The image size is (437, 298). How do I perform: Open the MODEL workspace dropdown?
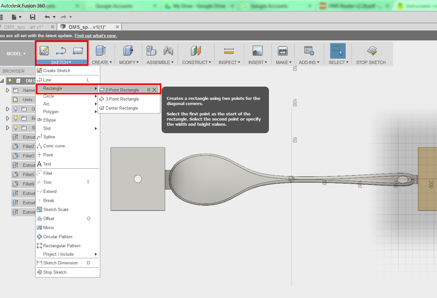tap(16, 54)
